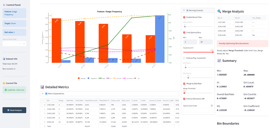Screen dimensions: 270x128
Task: Click the Detailed Metrics bar chart icon
Action: 42,87
